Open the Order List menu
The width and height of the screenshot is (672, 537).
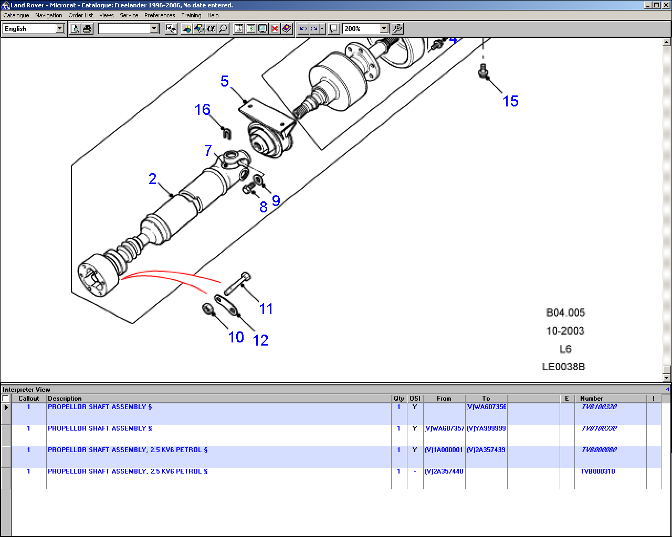(x=80, y=15)
